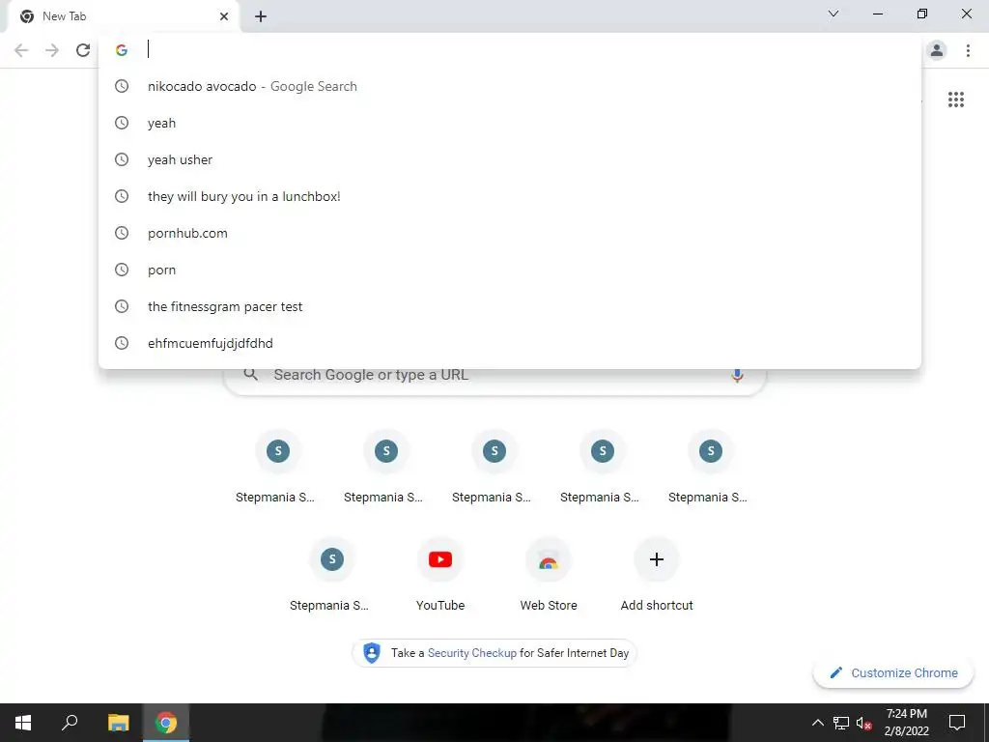Choose 'they will bury you in a lunchbox!'
The image size is (989, 742).
[510, 196]
